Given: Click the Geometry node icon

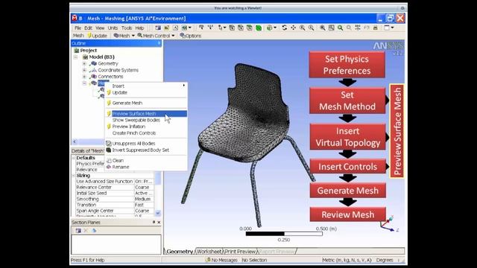Looking at the screenshot, I should 94,63.
